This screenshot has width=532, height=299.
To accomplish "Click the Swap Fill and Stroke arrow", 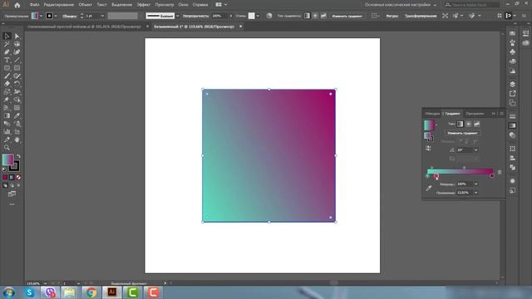I will [x=18, y=156].
